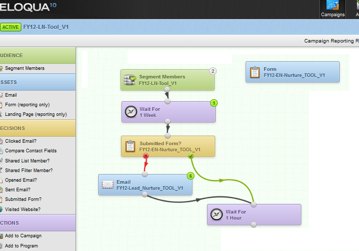Select the Email FY12-Lead_Nurture_TOOL_V1 node
359x251 pixels.
[x=145, y=185]
